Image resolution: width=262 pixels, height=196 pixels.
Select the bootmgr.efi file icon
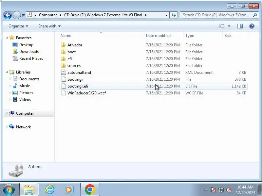point(64,86)
